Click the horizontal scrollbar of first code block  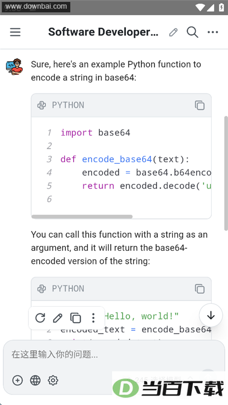click(x=82, y=217)
